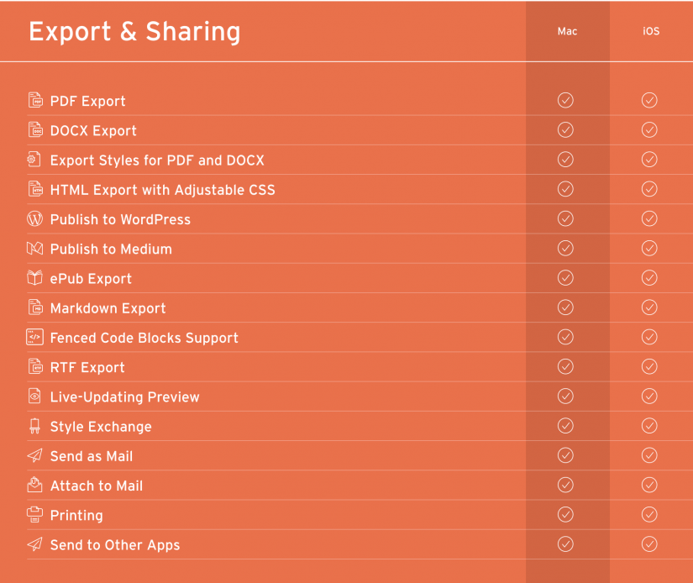Select the DOCX Export file icon
The height and width of the screenshot is (583, 693).
click(x=35, y=130)
